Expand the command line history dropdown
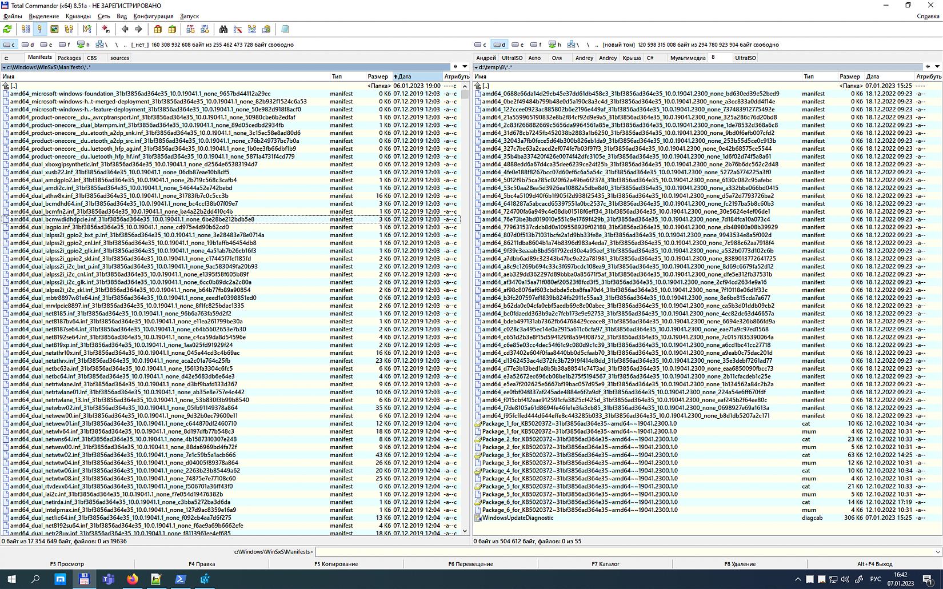The image size is (943, 589). tap(937, 552)
